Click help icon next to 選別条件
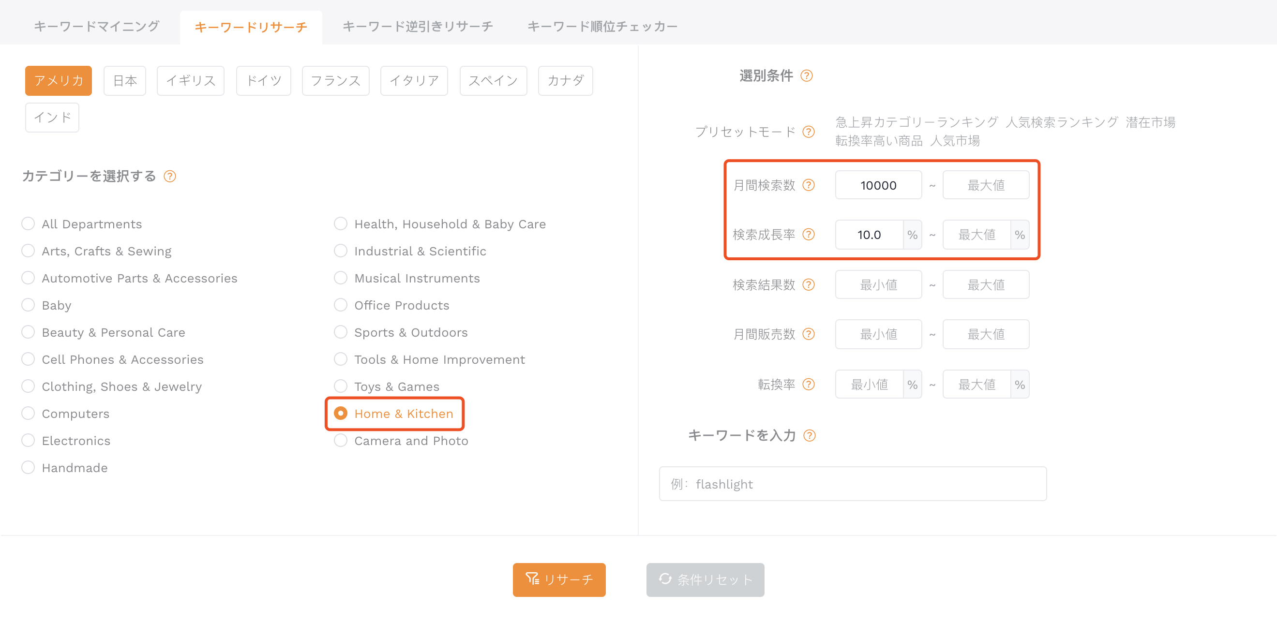This screenshot has height=624, width=1277. pyautogui.click(x=807, y=76)
